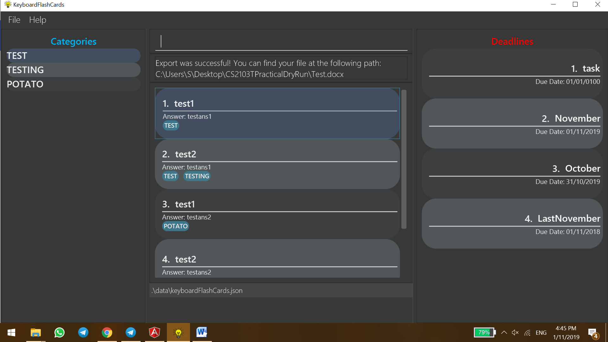Click the network icon in the system tray
Image resolution: width=608 pixels, height=342 pixels.
point(527,332)
